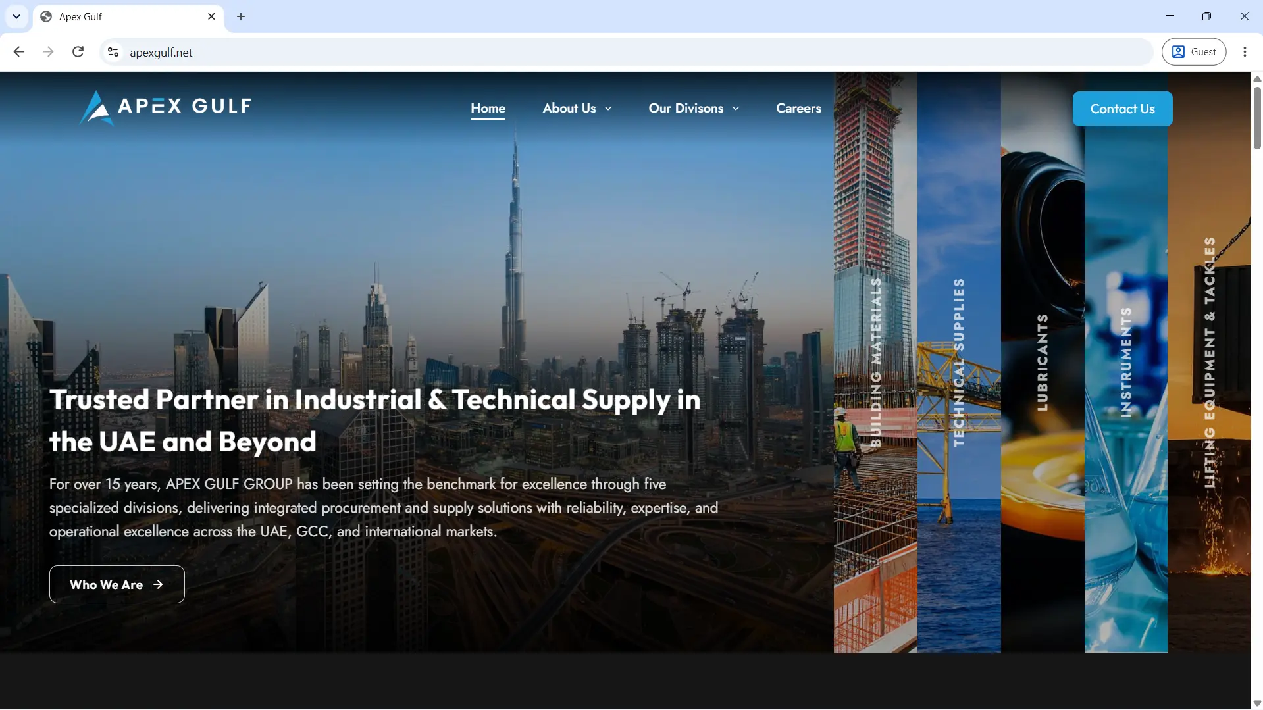This screenshot has width=1263, height=710.
Task: Click the scrollbar down arrow
Action: (x=1257, y=703)
